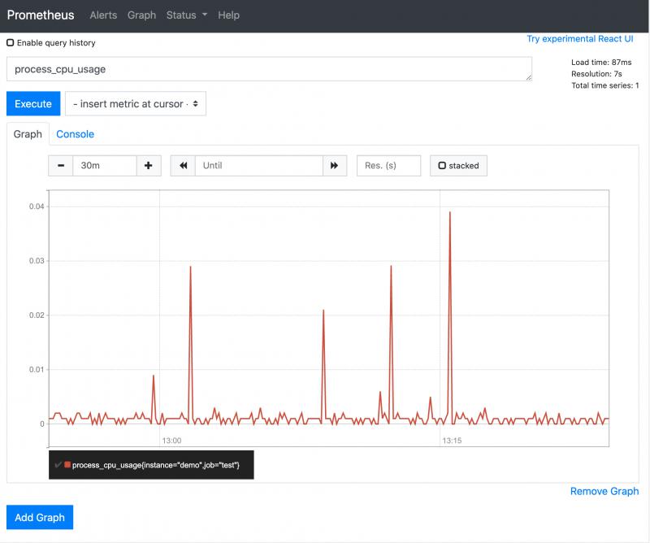Fast-forward the graph end time
The image size is (650, 543).
coord(335,166)
